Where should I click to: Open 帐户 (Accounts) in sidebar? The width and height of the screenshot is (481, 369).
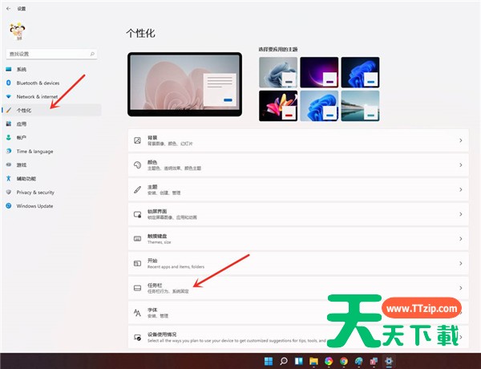51,137
